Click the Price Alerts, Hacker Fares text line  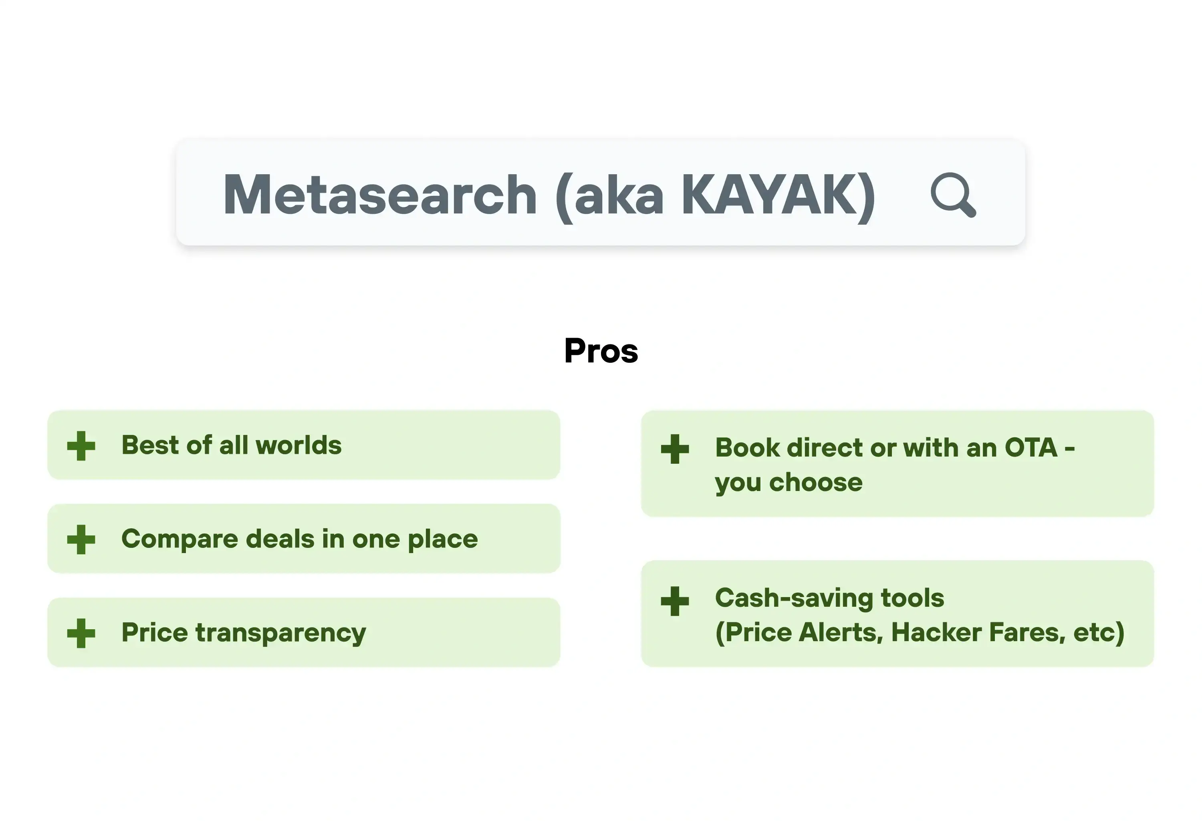click(x=920, y=632)
